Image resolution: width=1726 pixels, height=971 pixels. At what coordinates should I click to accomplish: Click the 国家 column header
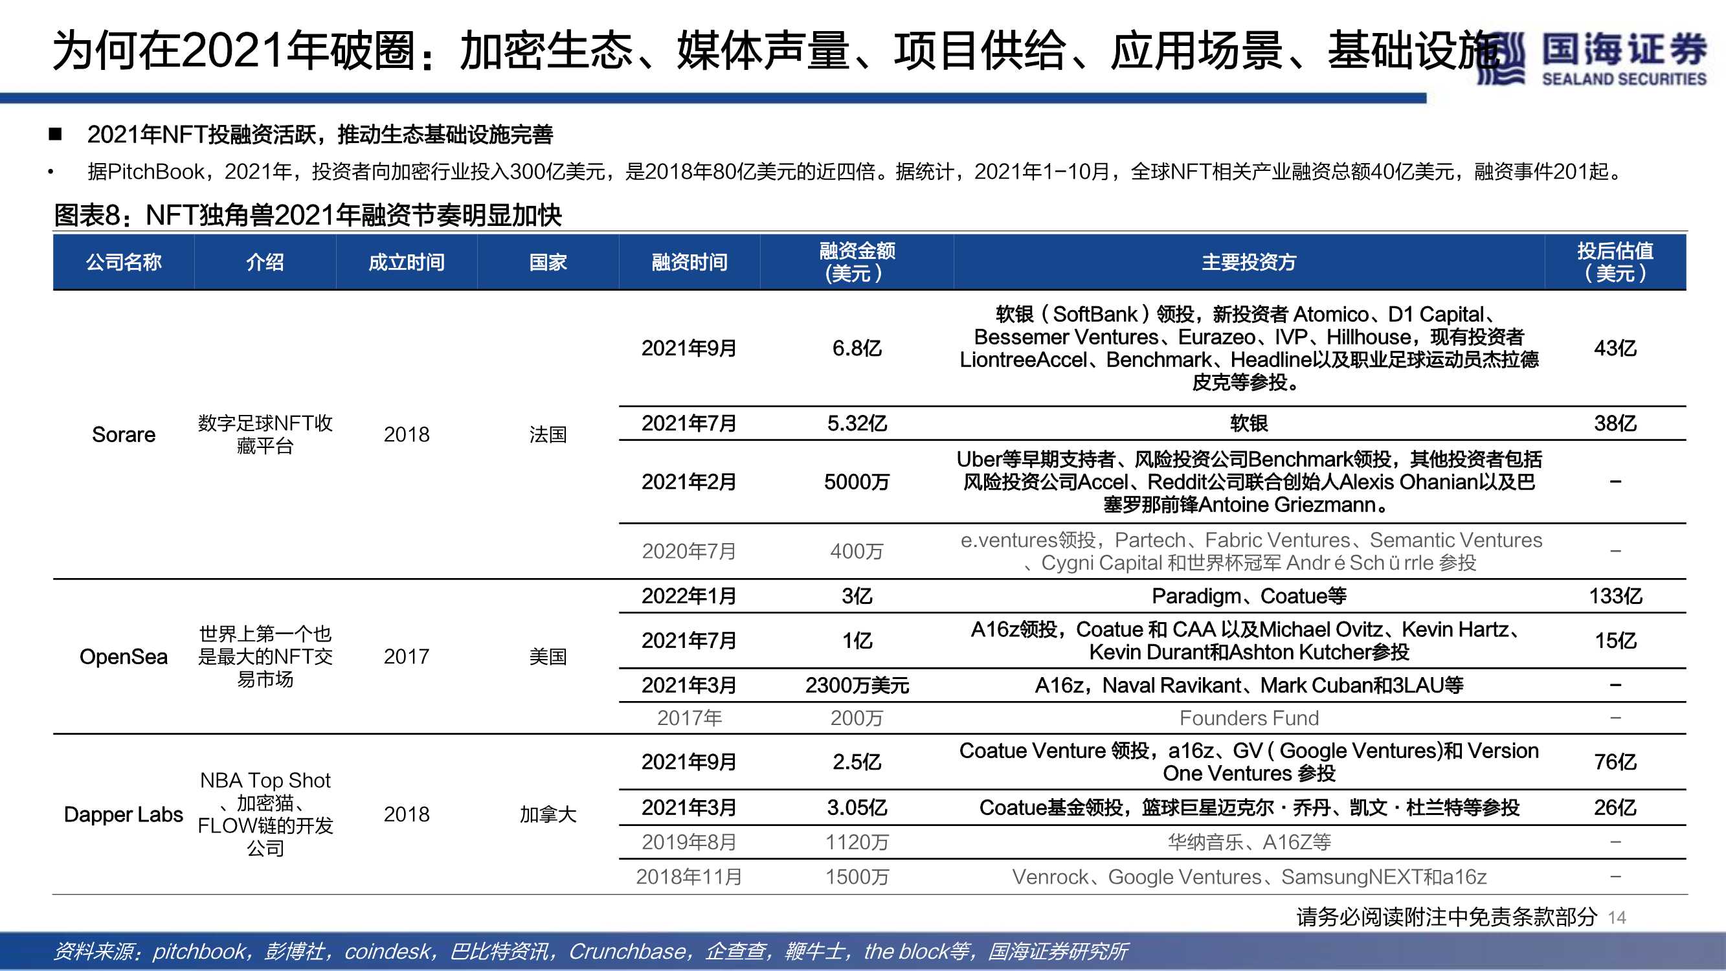click(548, 262)
